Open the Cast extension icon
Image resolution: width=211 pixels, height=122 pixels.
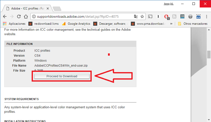(150, 16)
